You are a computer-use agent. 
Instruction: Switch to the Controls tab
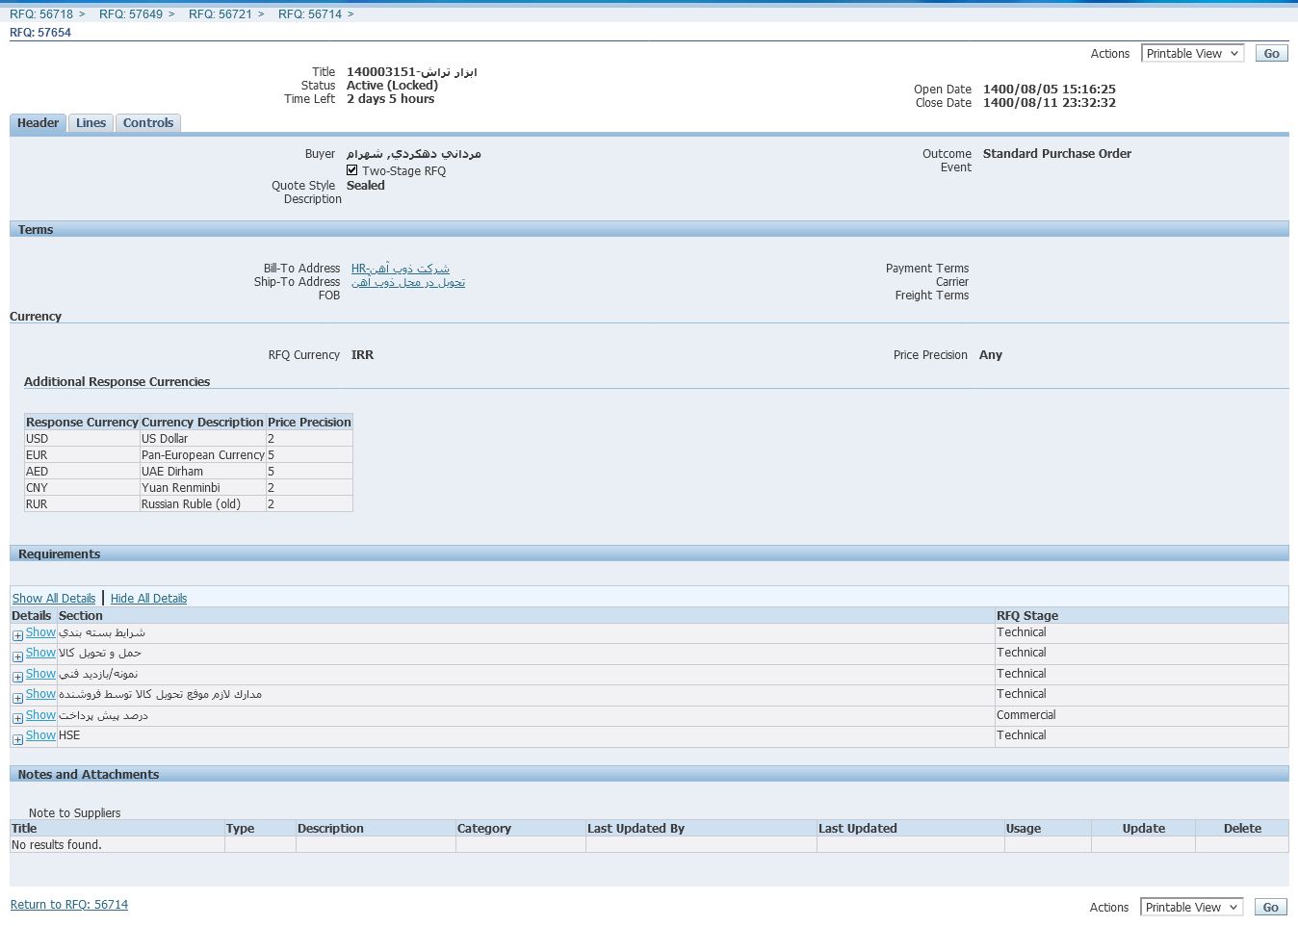click(x=148, y=123)
